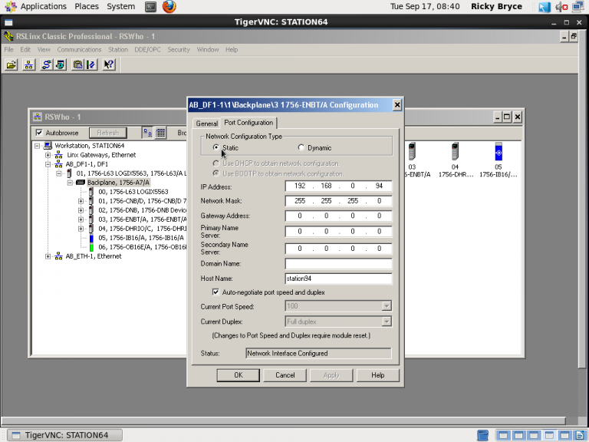Open the terminal launcher in top panel

click(x=150, y=6)
